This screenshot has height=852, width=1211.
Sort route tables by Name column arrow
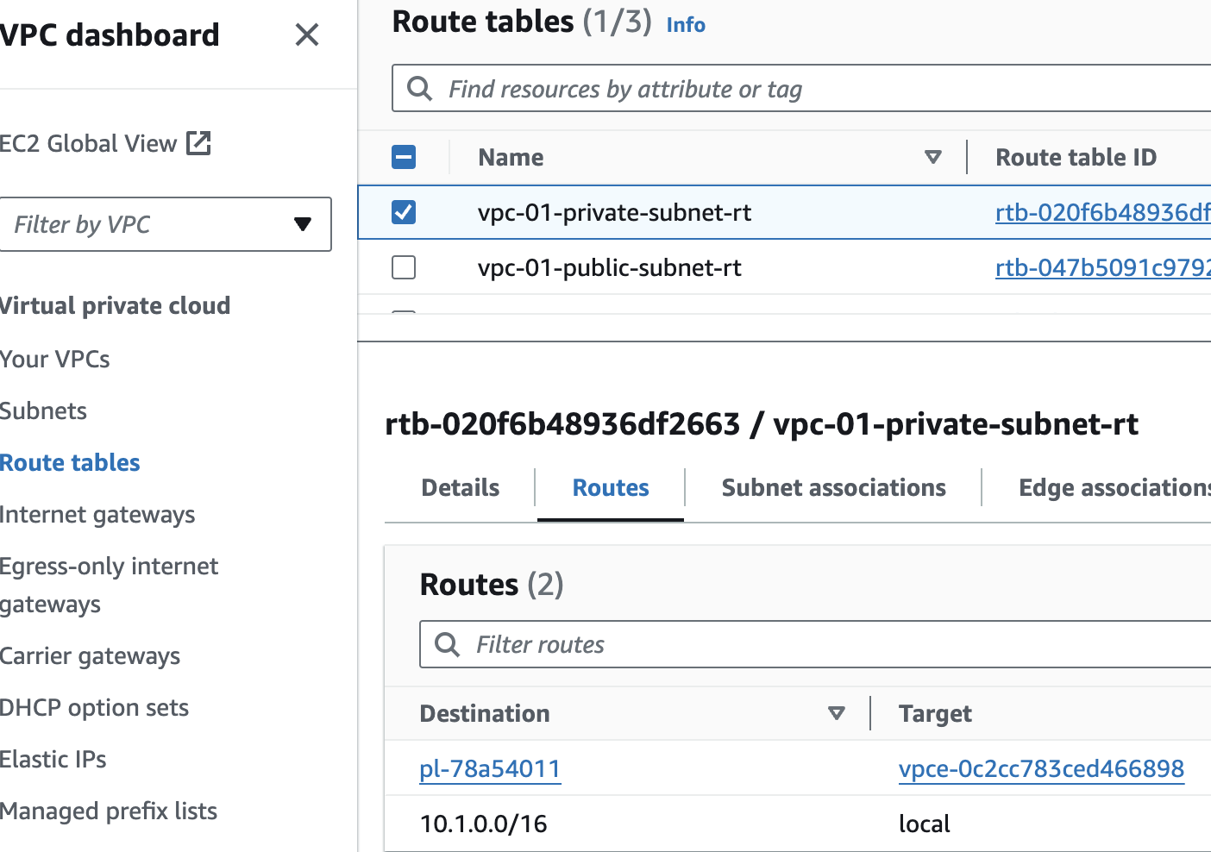932,157
